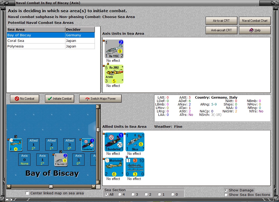Image resolution: width=279 pixels, height=202 pixels.
Task: Select Sea Section 0 radio button
Action: (172, 194)
